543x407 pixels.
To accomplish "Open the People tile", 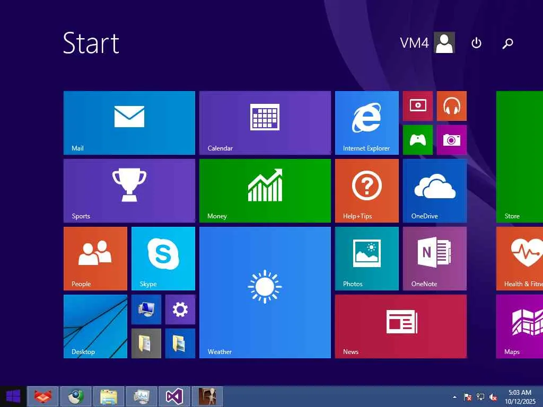I will (95, 259).
